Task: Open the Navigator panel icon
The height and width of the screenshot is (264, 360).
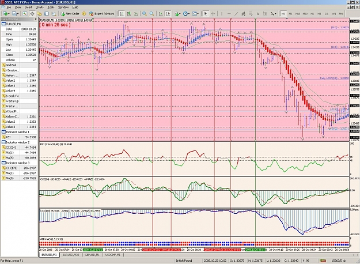Action: [39, 14]
